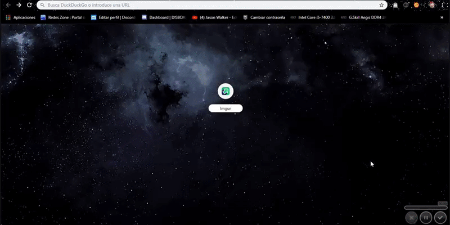The width and height of the screenshot is (450, 225).
Task: Open the Jason Walker bookmark
Action: (214, 17)
